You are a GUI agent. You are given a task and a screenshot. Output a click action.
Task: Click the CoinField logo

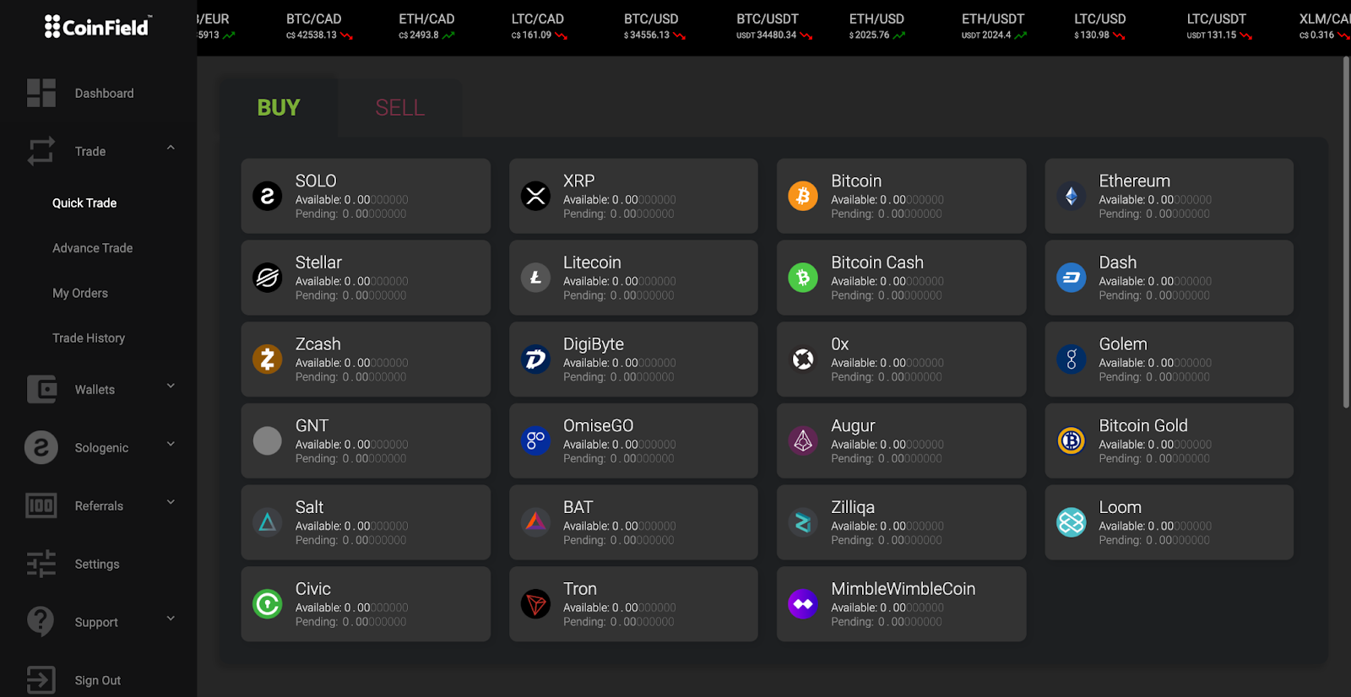(98, 27)
